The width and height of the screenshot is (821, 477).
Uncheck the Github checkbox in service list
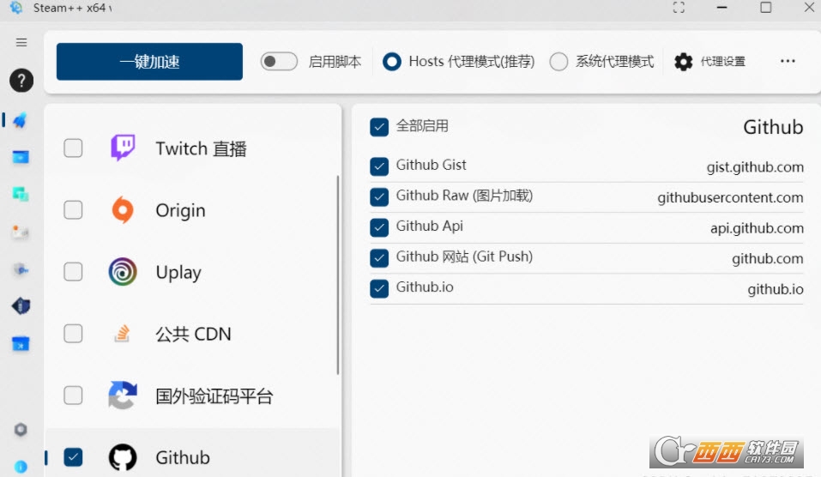pyautogui.click(x=73, y=457)
